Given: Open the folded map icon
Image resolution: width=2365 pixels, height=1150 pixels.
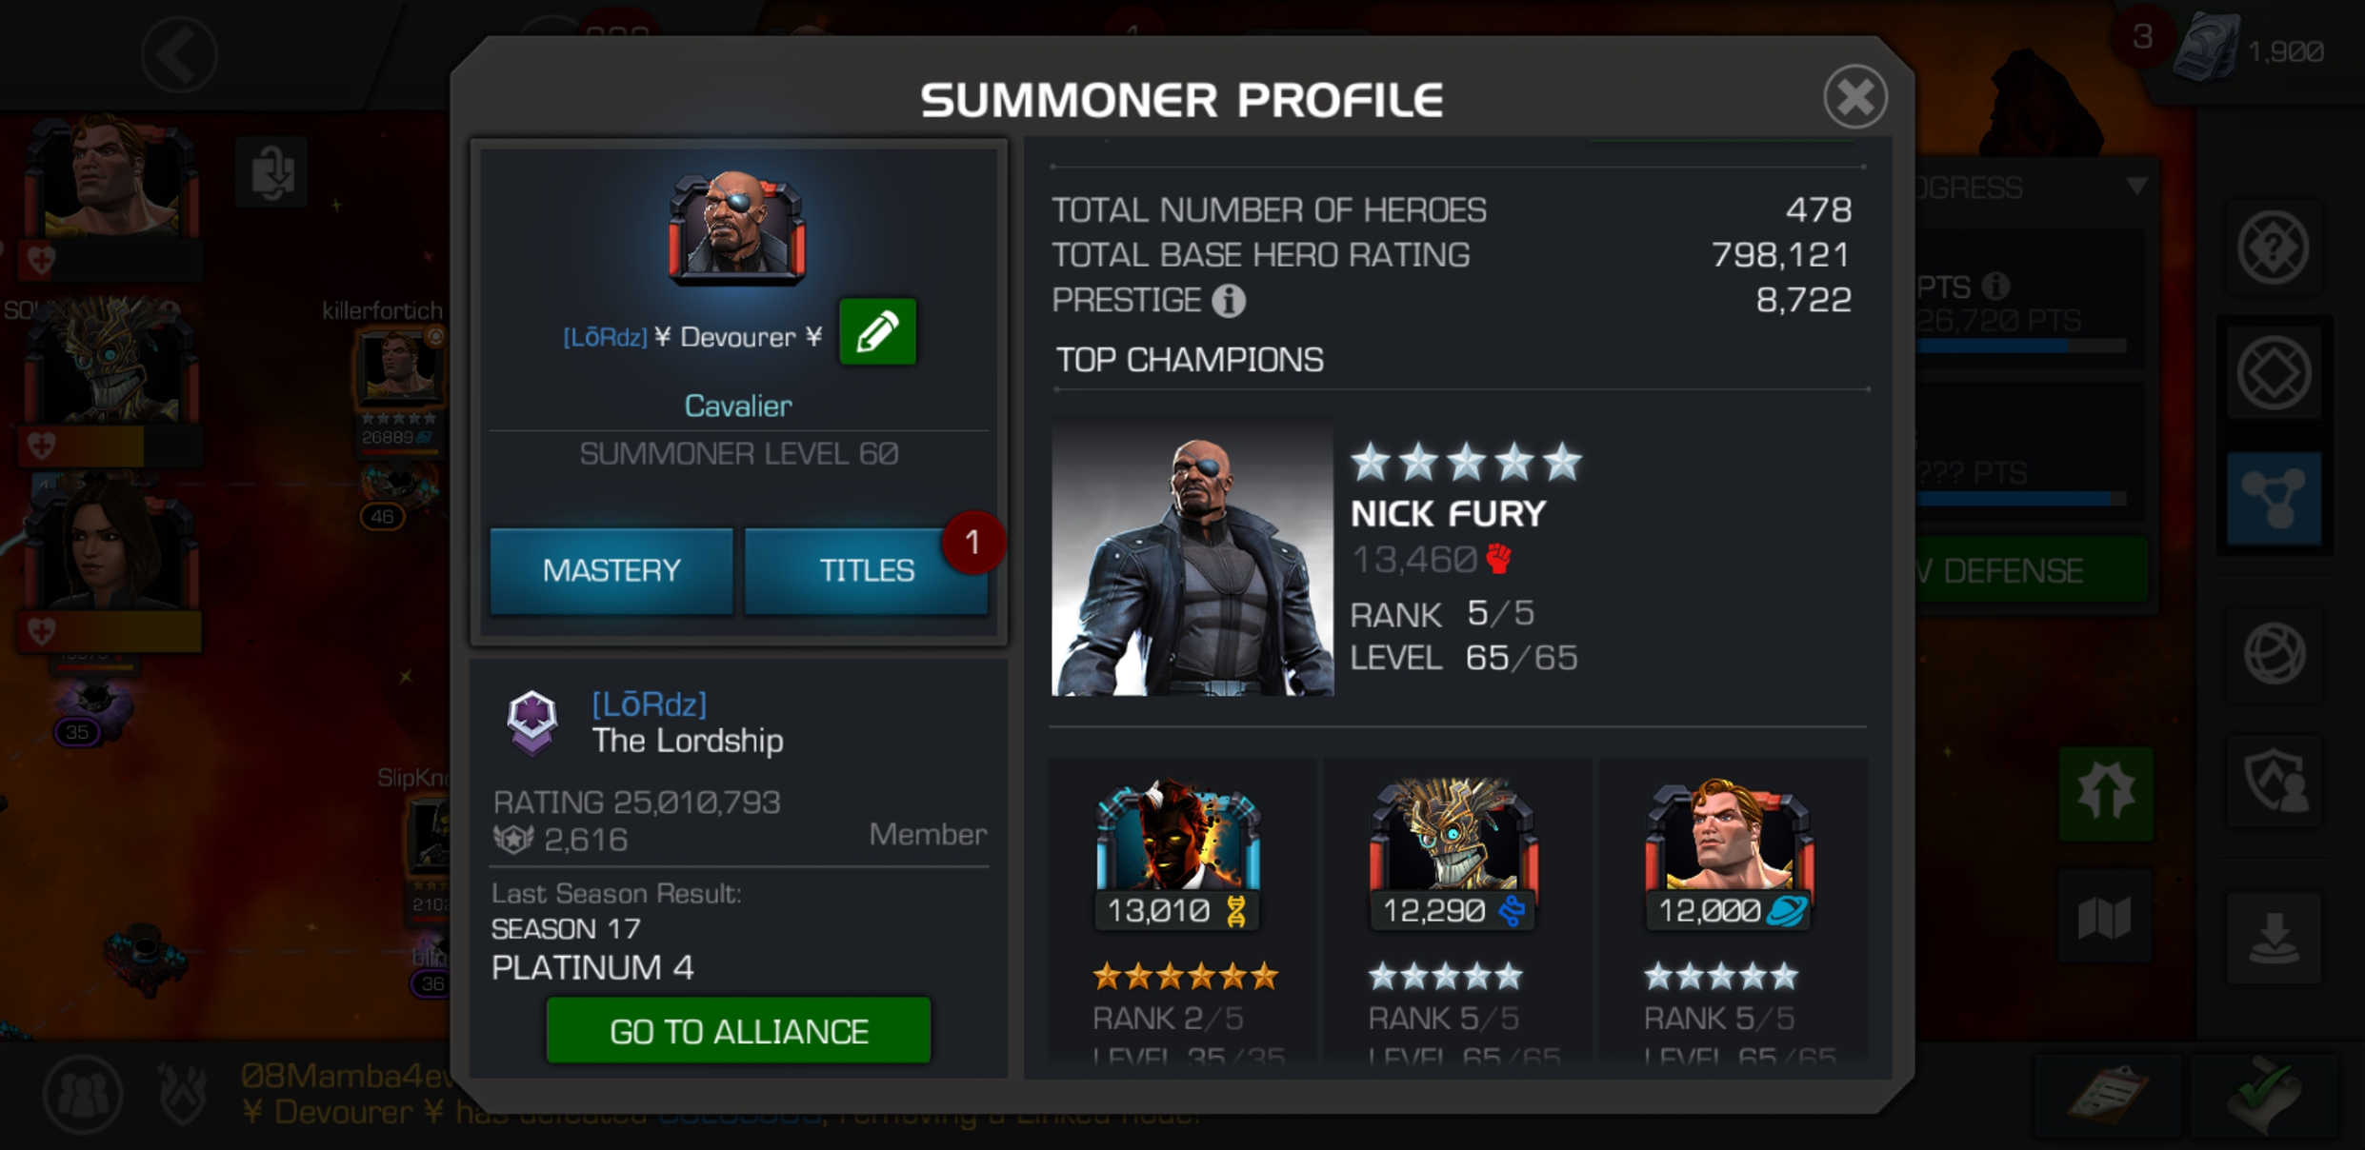Looking at the screenshot, I should pyautogui.click(x=2104, y=917).
